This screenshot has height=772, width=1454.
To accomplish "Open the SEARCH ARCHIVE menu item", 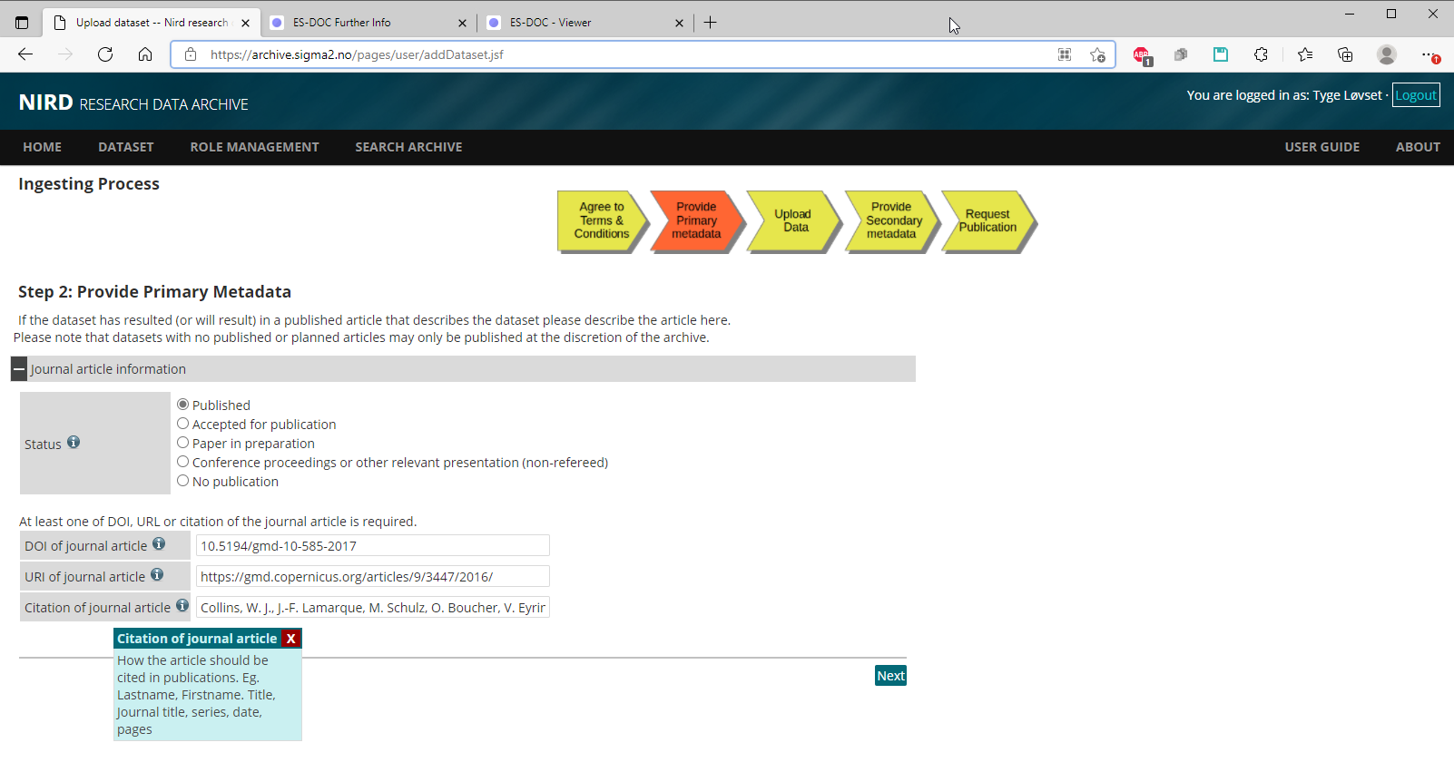I will (408, 147).
